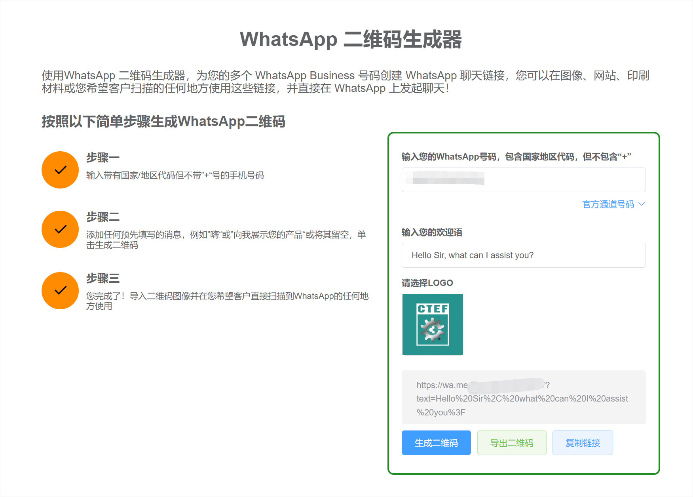The height and width of the screenshot is (497, 693).
Task: Click the step one description 输入带有国家/地区代码
Action: [x=175, y=175]
